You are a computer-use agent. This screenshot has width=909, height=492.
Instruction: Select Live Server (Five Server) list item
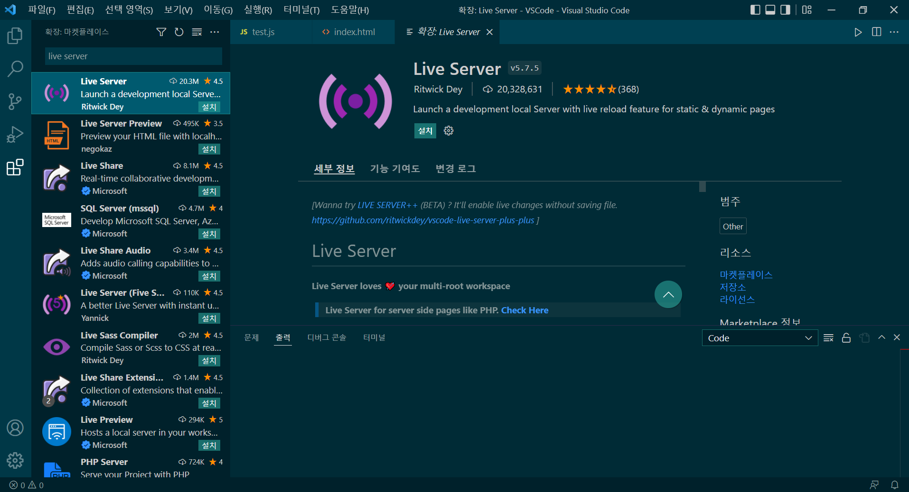click(131, 305)
